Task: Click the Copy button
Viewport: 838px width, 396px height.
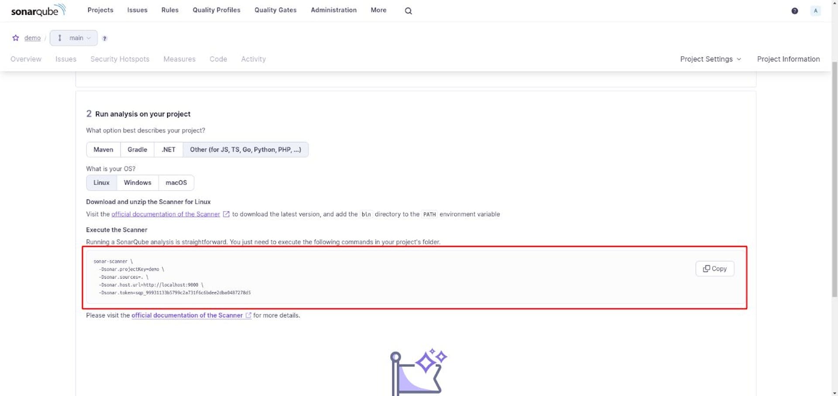Action: [714, 269]
